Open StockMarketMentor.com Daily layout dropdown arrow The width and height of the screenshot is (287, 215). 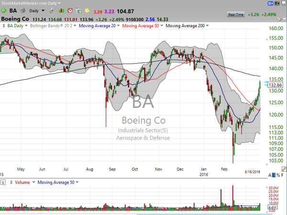coord(59,3)
